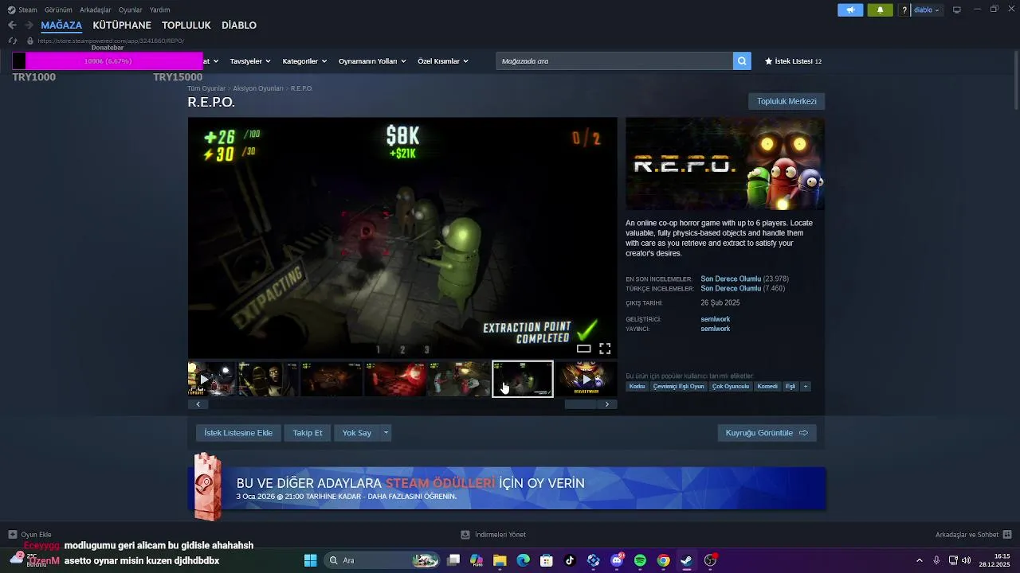Screen dimensions: 1020x573
Task: Click the Korku tag
Action: coord(637,387)
